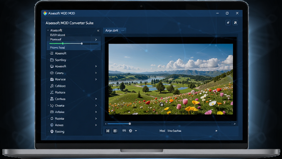282x159 pixels.
Task: Expand the Rponta row with its chevron
Action: [x=96, y=118]
